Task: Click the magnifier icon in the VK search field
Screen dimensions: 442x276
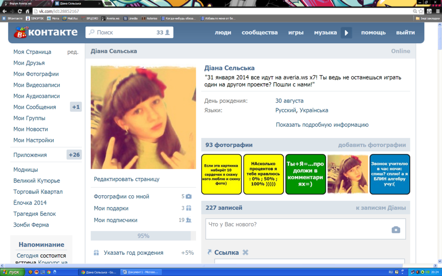Action: pyautogui.click(x=91, y=32)
